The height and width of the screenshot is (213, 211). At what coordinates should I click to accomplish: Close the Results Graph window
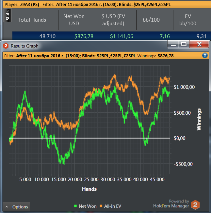click(199, 45)
